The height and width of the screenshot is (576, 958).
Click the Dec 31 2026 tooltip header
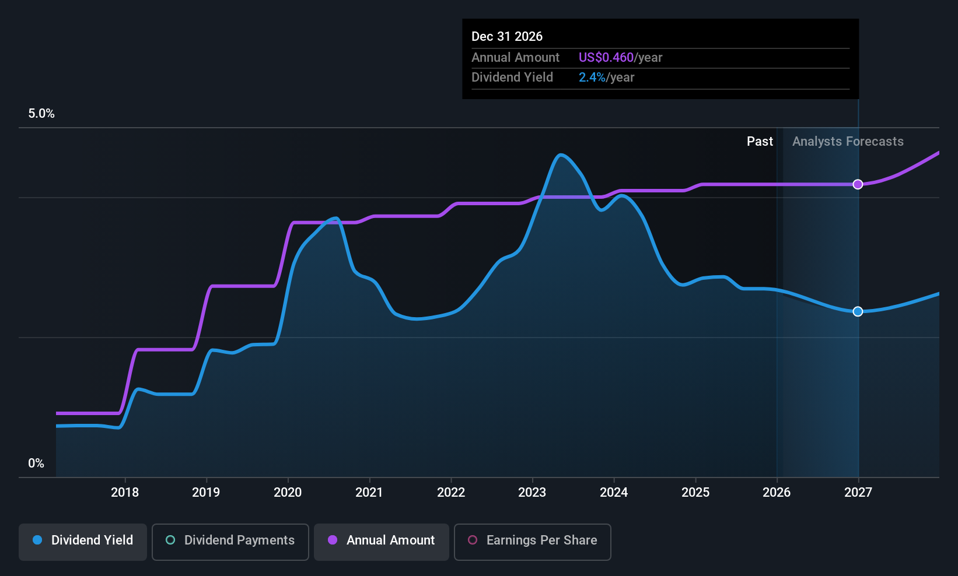coord(507,37)
